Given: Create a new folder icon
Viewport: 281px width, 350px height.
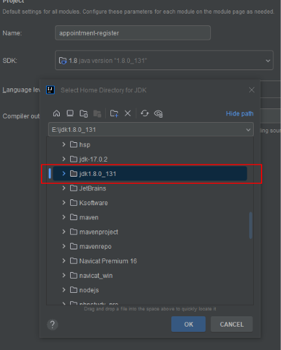Looking at the screenshot, I should coord(114,114).
